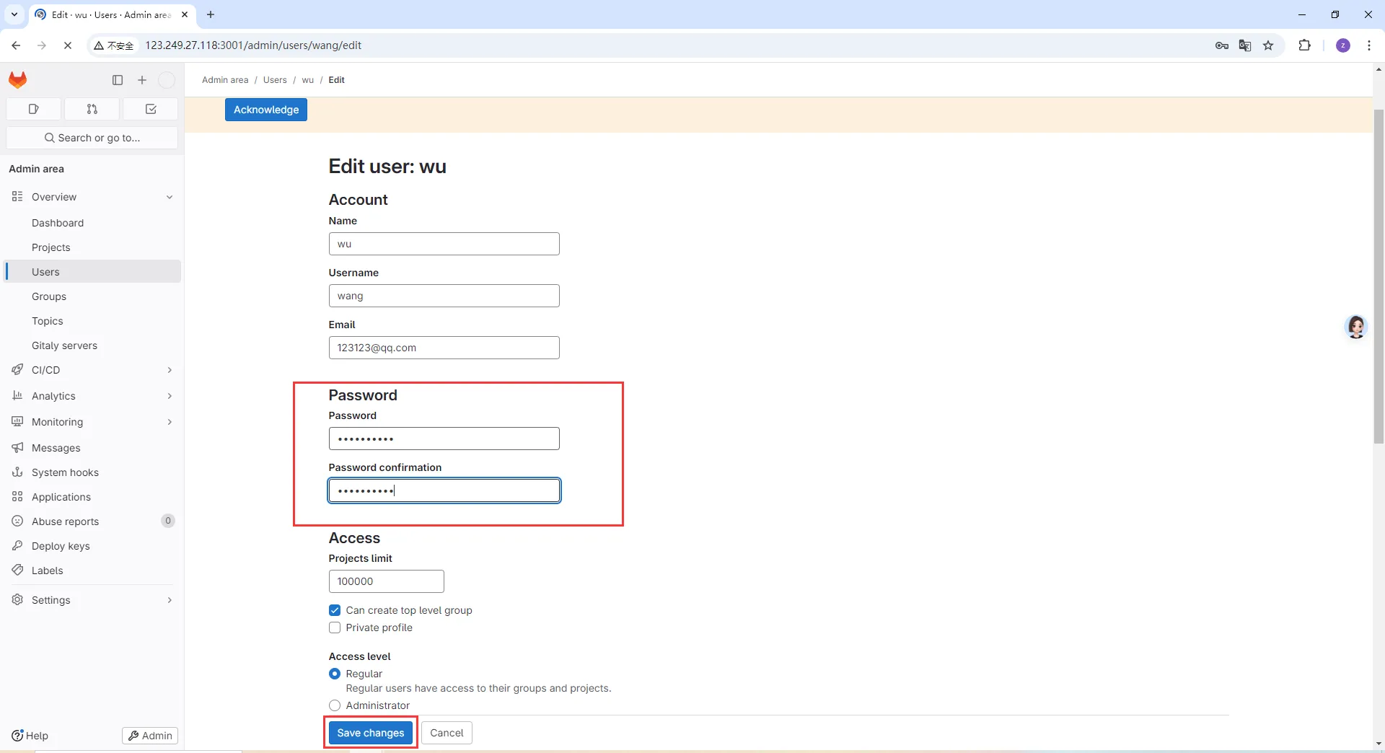Enable Can create top level group checkbox
This screenshot has height=753, width=1385.
335,610
